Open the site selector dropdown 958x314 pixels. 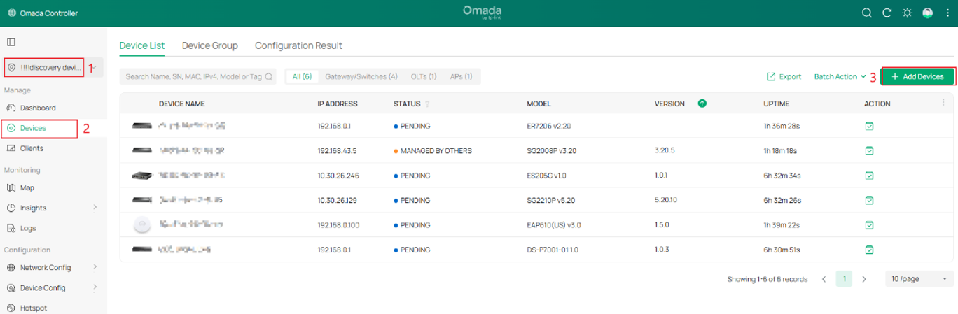click(53, 67)
